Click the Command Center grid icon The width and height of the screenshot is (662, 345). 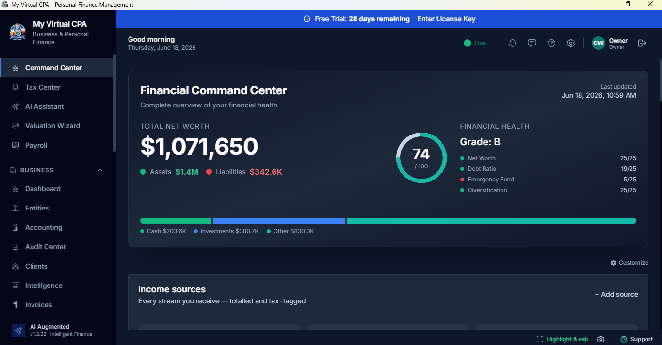tap(16, 68)
